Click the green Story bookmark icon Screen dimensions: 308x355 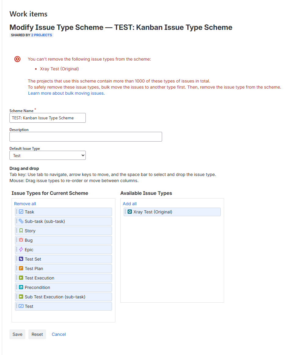[21, 230]
